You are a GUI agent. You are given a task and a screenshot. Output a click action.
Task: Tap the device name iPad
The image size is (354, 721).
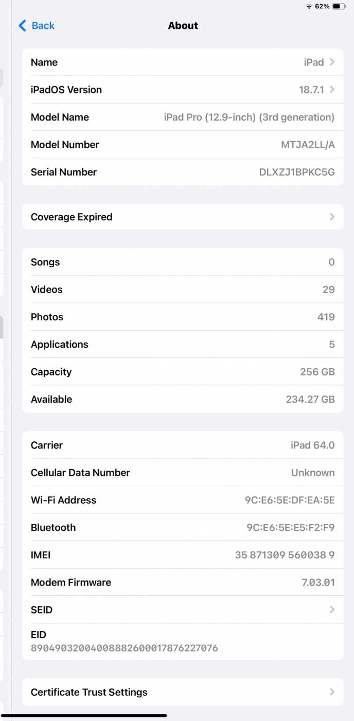(x=313, y=62)
